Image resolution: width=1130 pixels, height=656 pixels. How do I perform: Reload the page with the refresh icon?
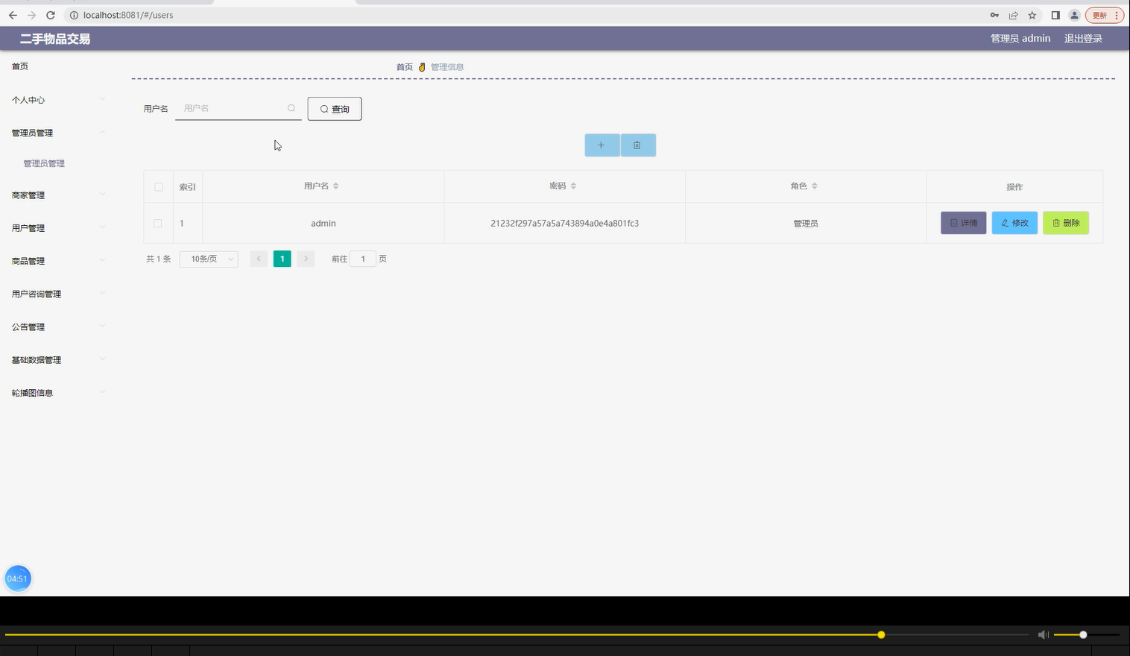tap(51, 15)
